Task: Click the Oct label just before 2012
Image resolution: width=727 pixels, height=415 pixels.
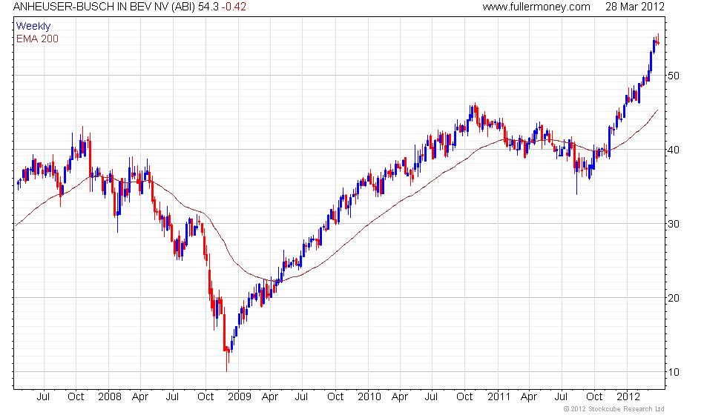Action: (x=594, y=397)
